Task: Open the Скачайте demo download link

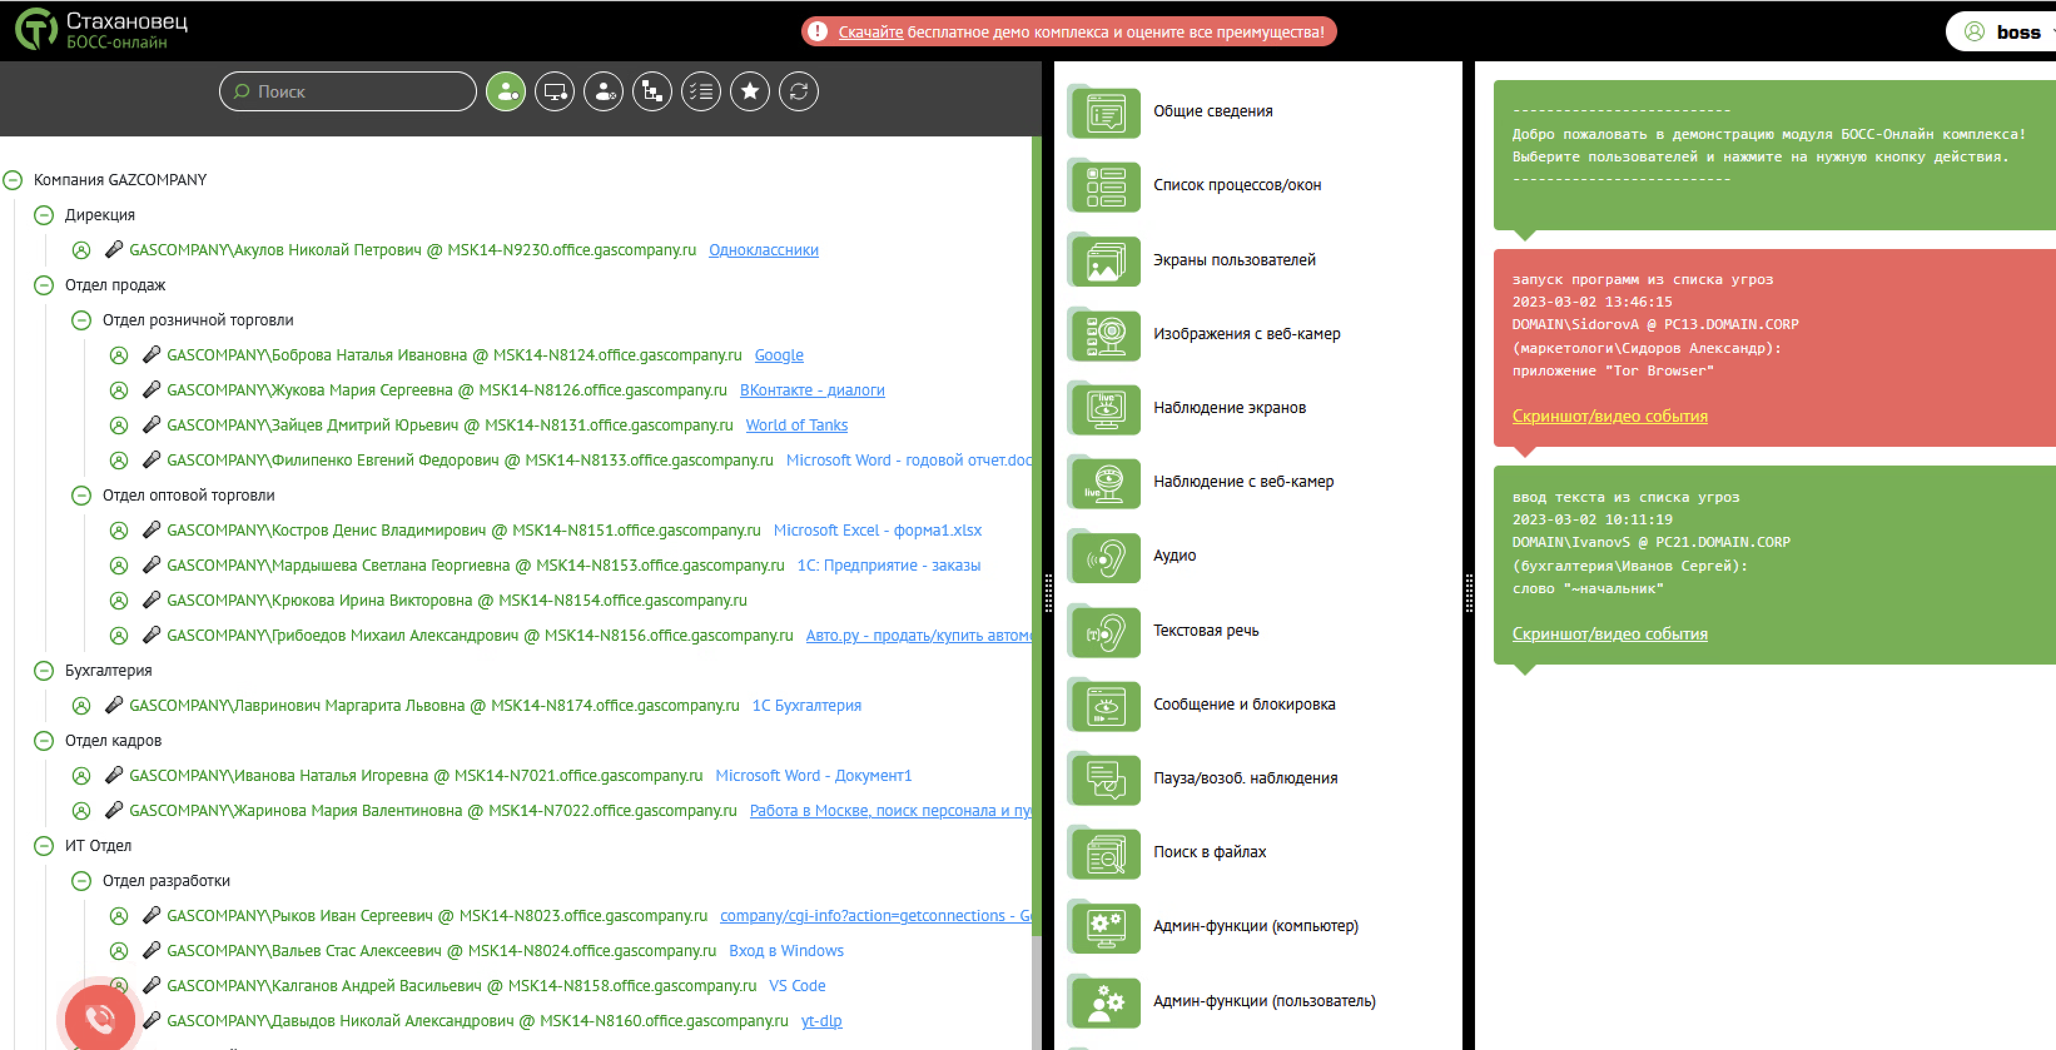Action: 870,32
